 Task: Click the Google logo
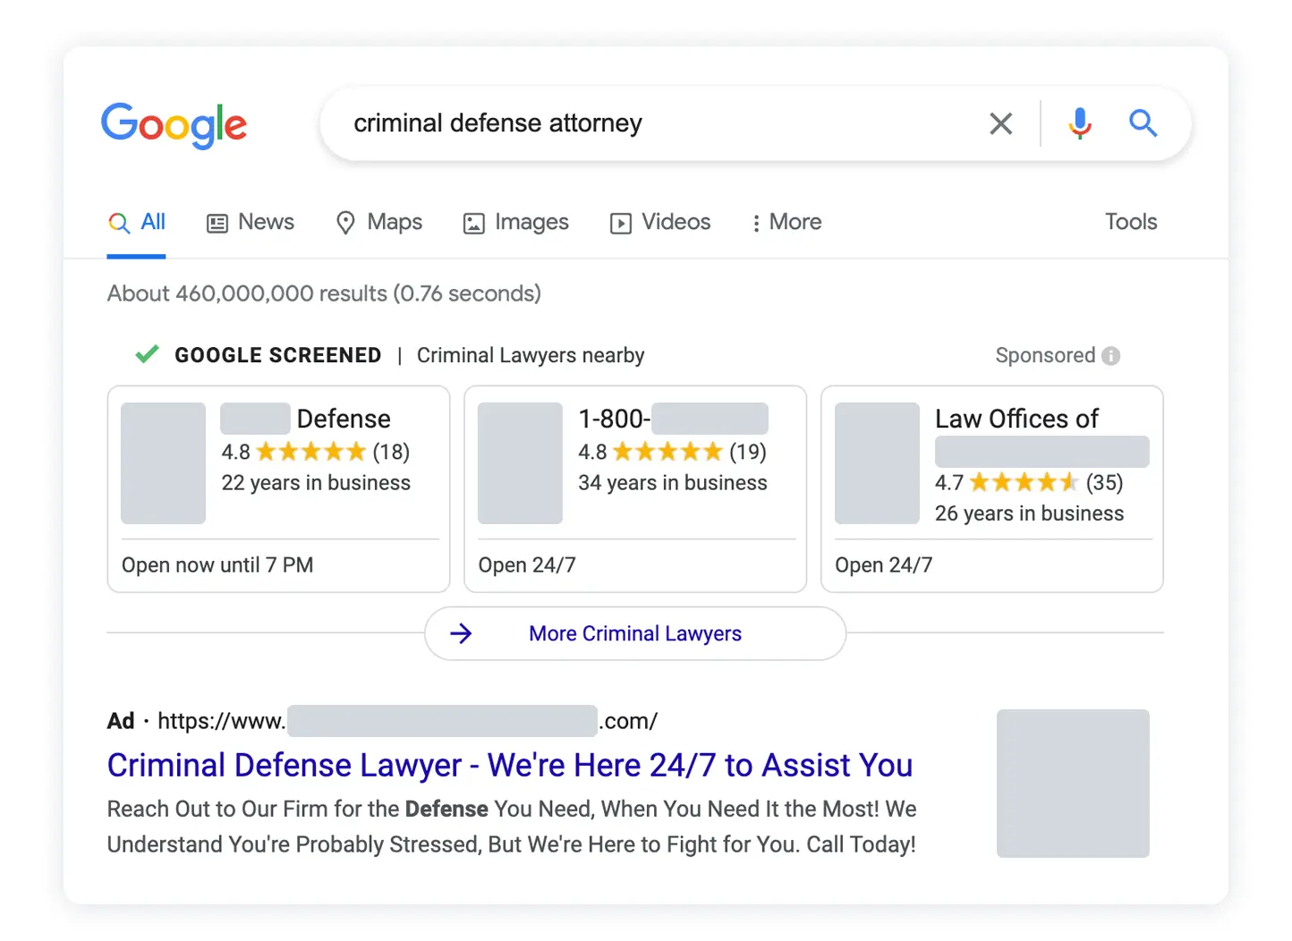point(174,125)
